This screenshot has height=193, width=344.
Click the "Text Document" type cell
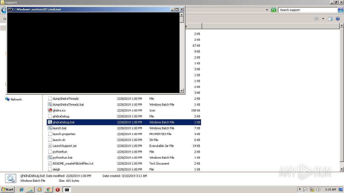[x=159, y=164]
